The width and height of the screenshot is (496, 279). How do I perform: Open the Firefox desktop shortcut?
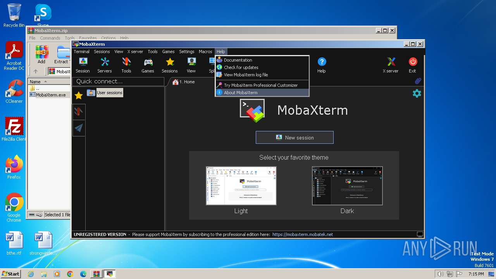click(x=14, y=167)
